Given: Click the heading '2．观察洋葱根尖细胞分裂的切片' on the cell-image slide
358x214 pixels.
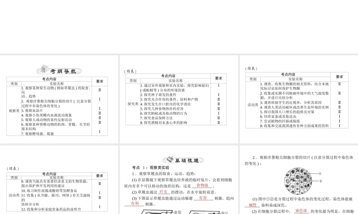Looking at the screenshot, I should 299,160.
